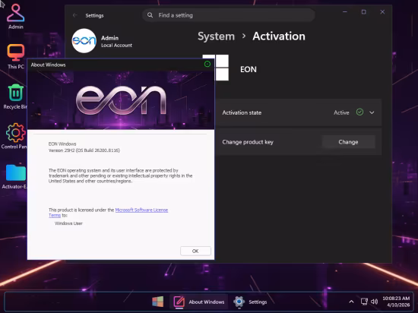Click the search magnifier icon in Settings
This screenshot has width=418, height=313.
[x=150, y=15]
